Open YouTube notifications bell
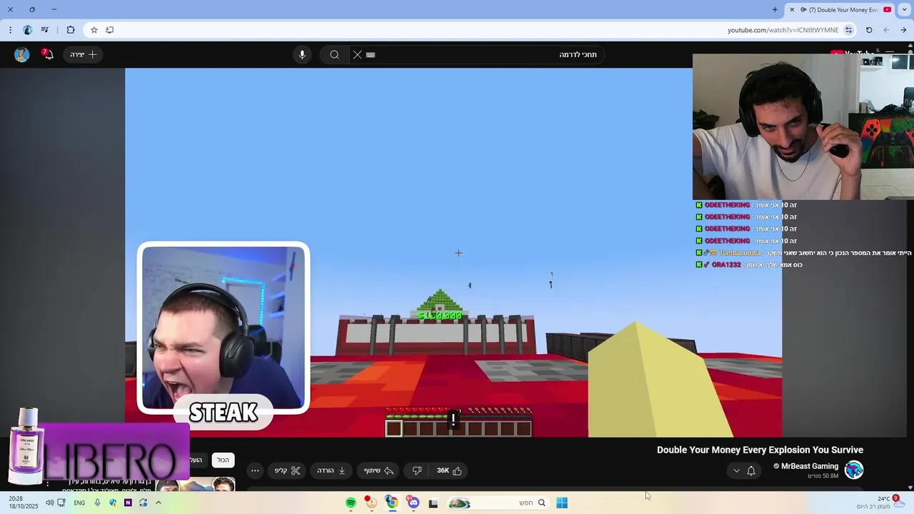This screenshot has height=514, width=914. point(47,54)
